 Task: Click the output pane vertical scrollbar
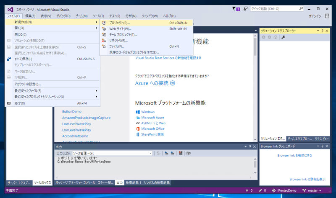coord(255,165)
